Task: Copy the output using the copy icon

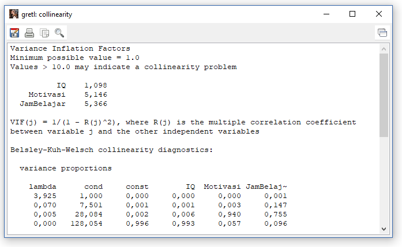Action: [44, 32]
